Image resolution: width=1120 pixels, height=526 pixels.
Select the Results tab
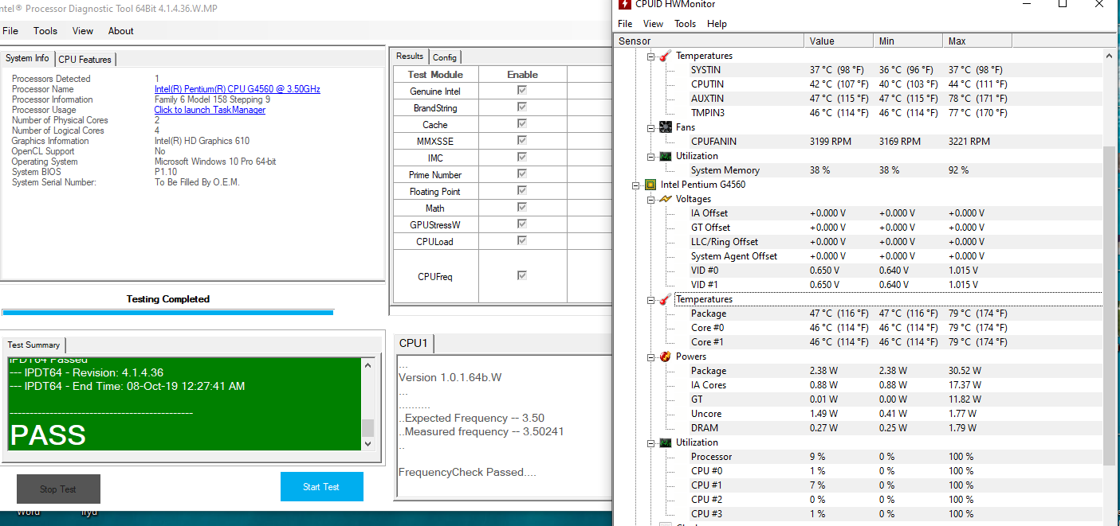tap(410, 56)
